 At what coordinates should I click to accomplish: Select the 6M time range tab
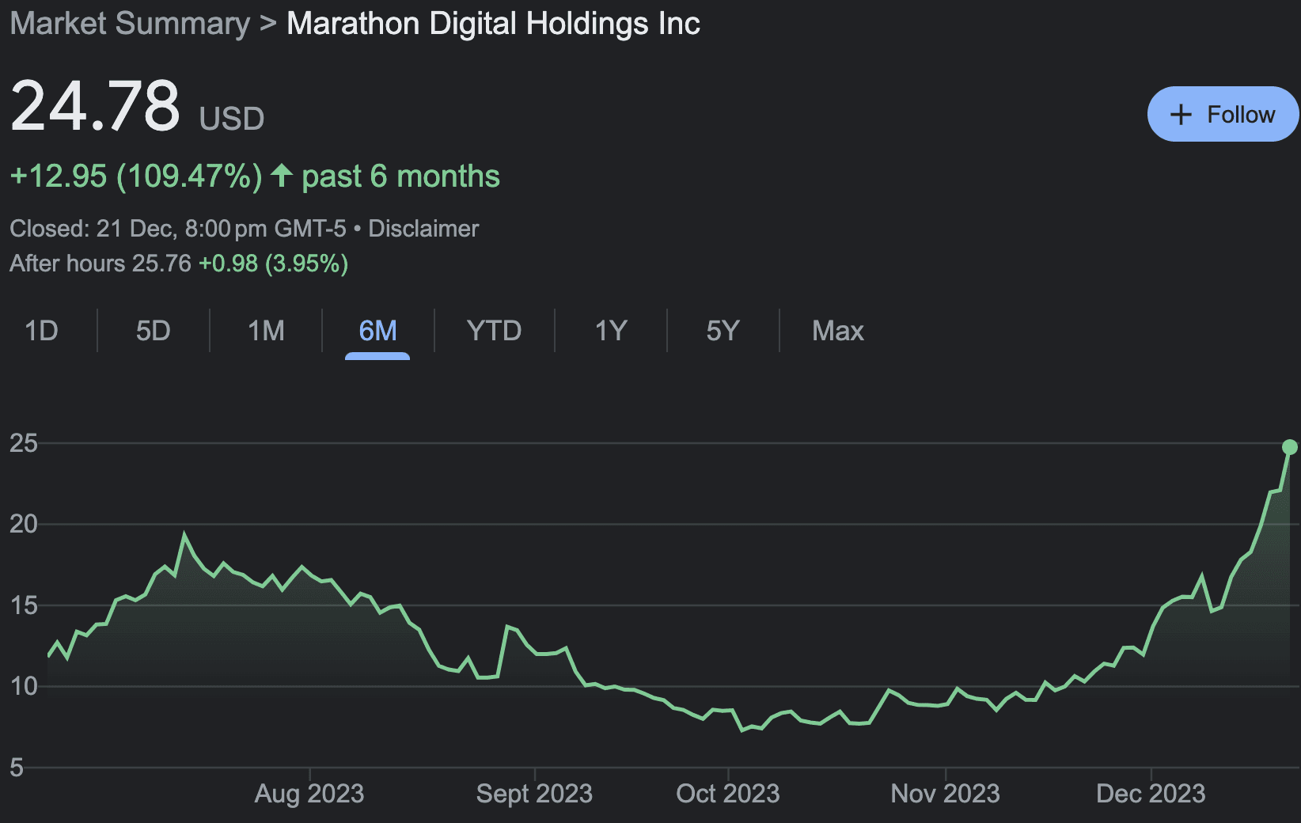[x=377, y=331]
